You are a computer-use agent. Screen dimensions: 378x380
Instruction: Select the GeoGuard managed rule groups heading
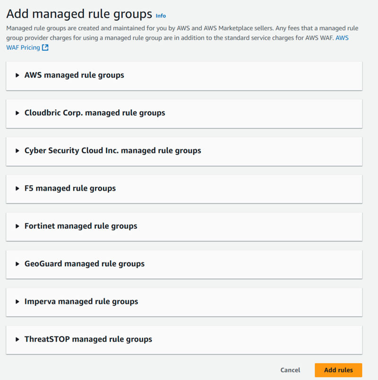click(x=85, y=264)
